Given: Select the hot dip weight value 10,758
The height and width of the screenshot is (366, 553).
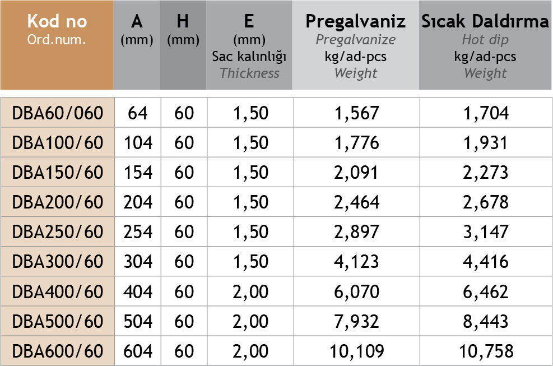Looking at the screenshot, I should click(486, 351).
